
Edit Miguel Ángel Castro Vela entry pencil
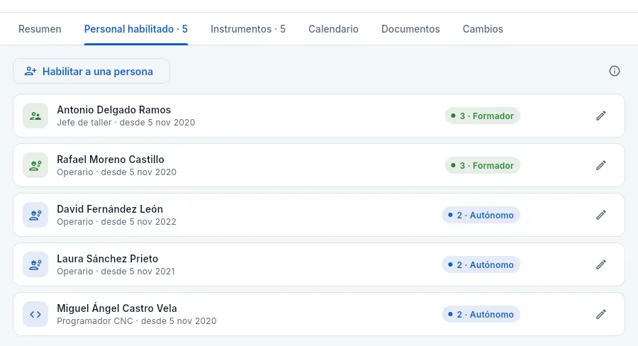pyautogui.click(x=601, y=314)
